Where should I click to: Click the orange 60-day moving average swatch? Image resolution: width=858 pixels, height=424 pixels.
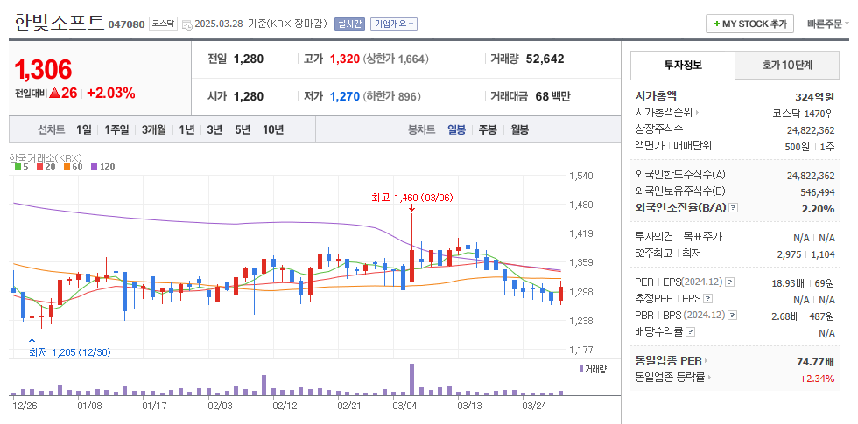coord(67,167)
